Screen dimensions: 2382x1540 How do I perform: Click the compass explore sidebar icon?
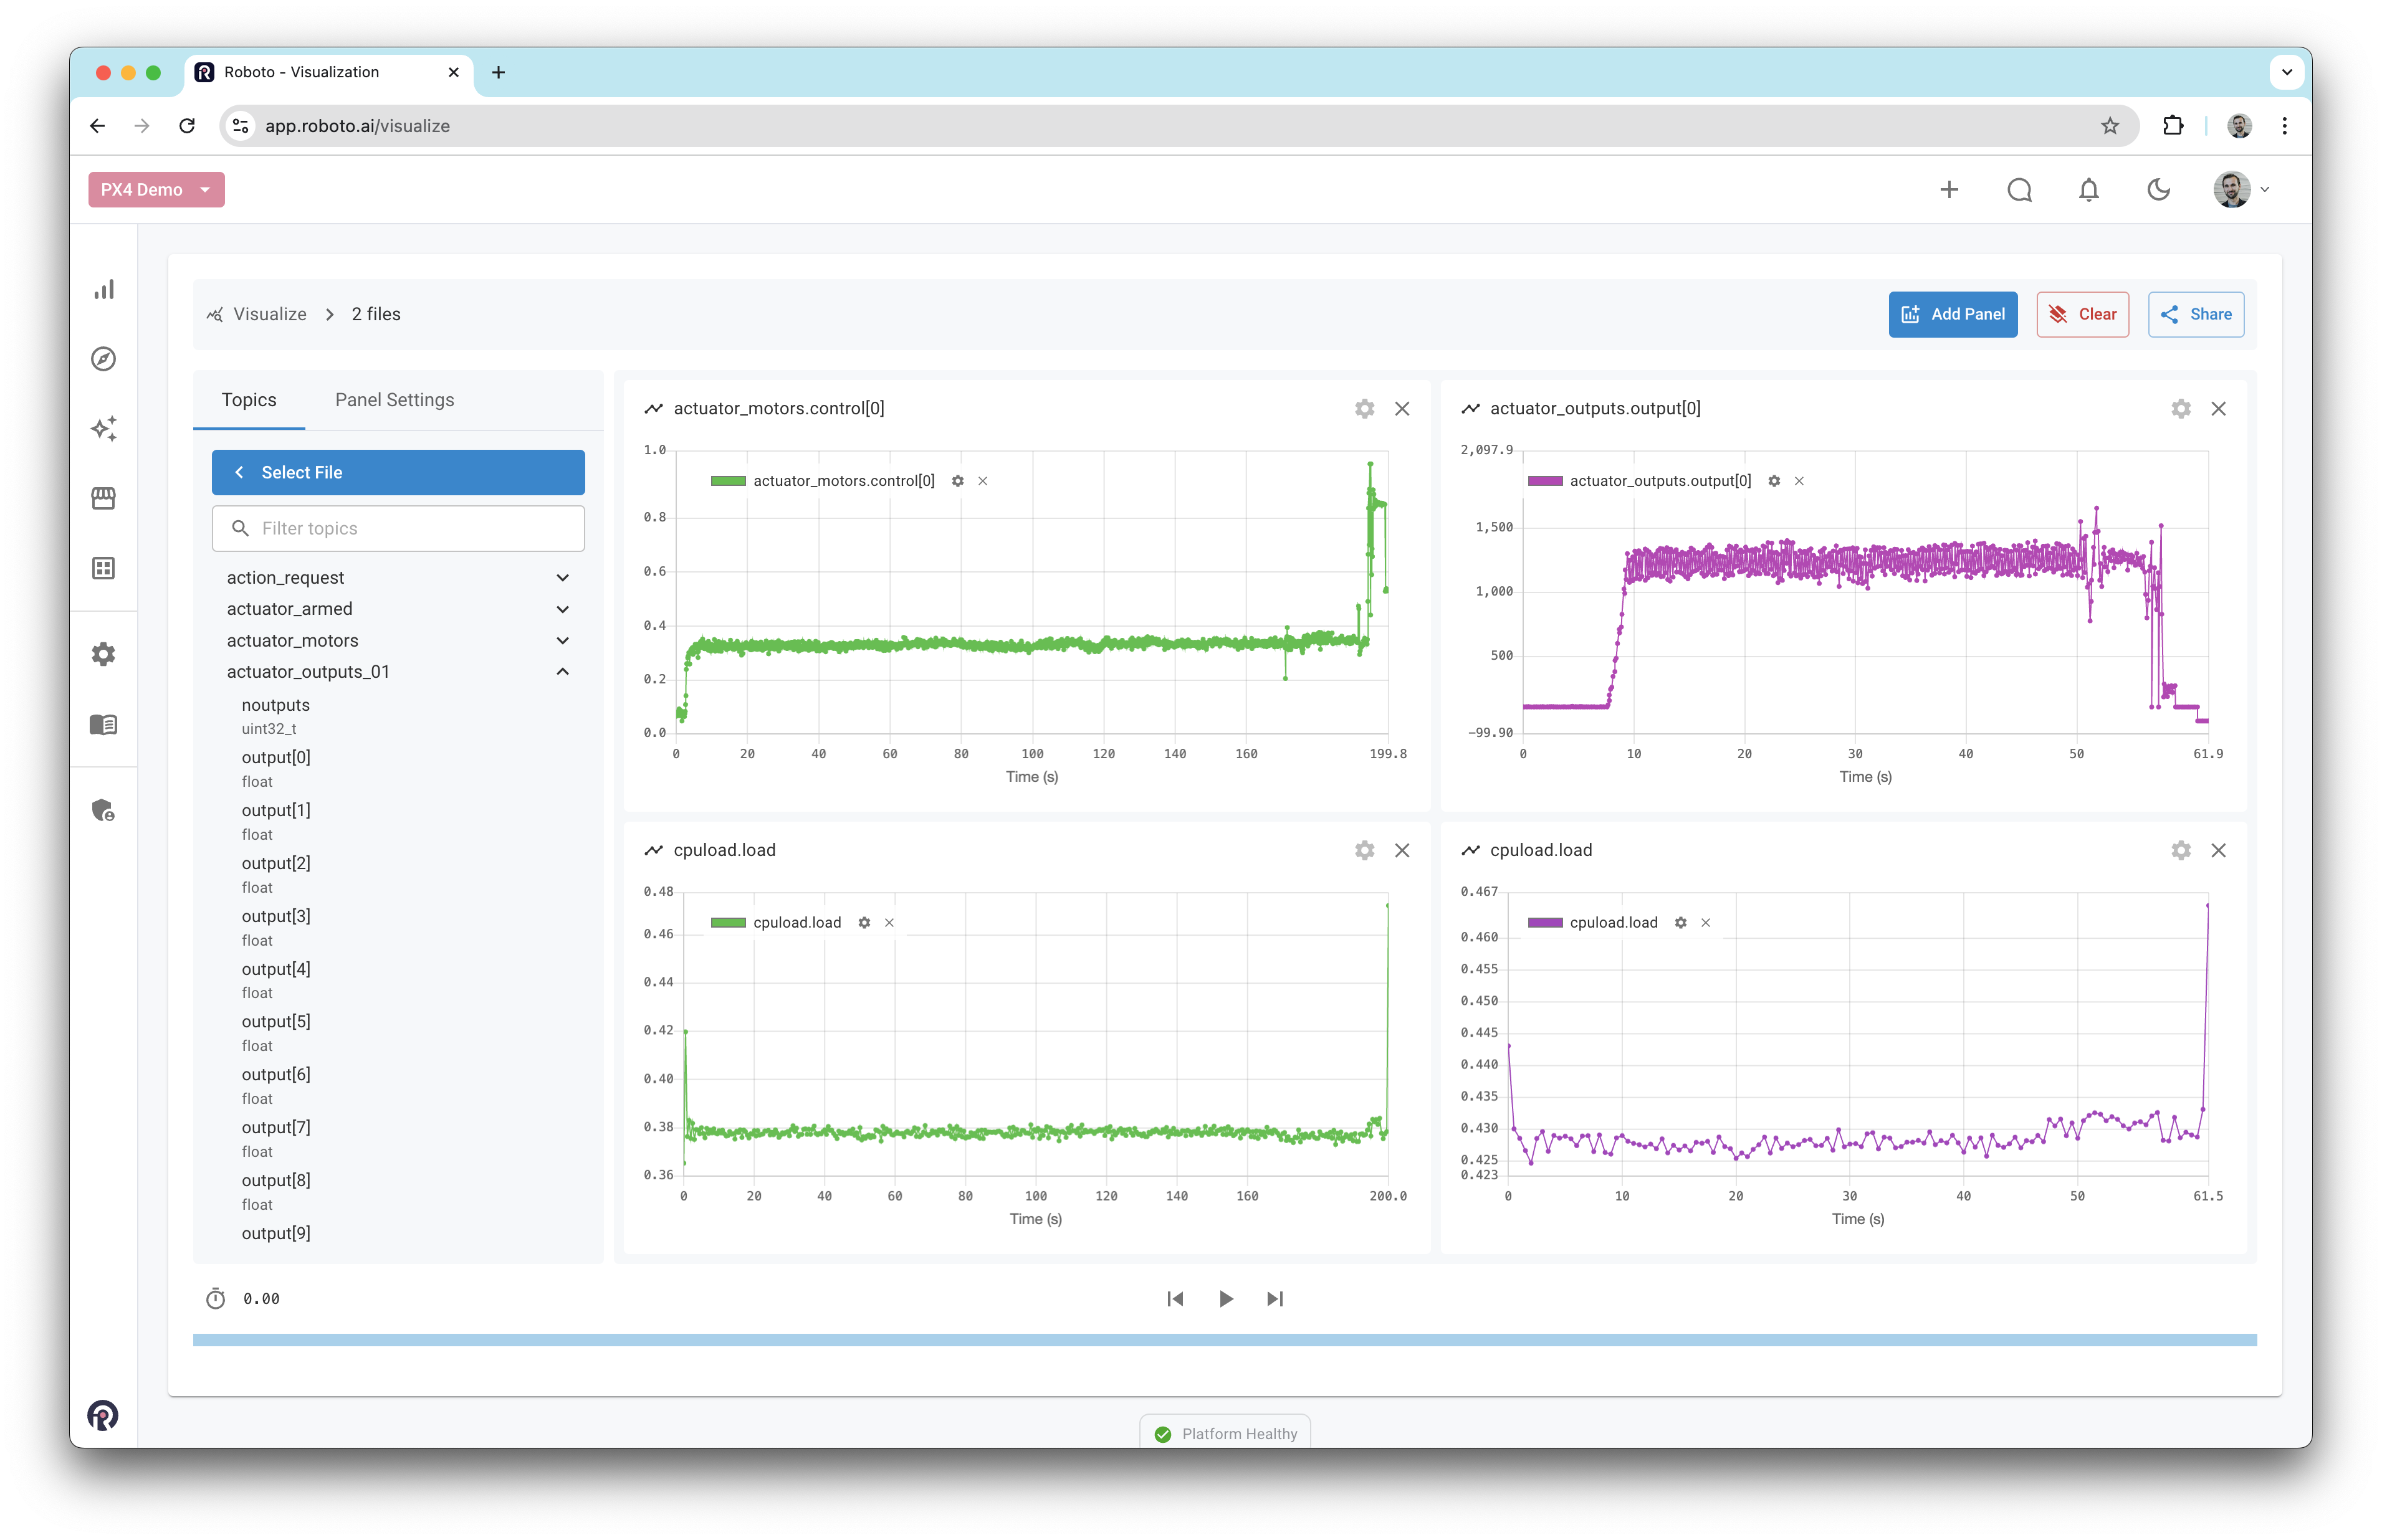(x=104, y=359)
